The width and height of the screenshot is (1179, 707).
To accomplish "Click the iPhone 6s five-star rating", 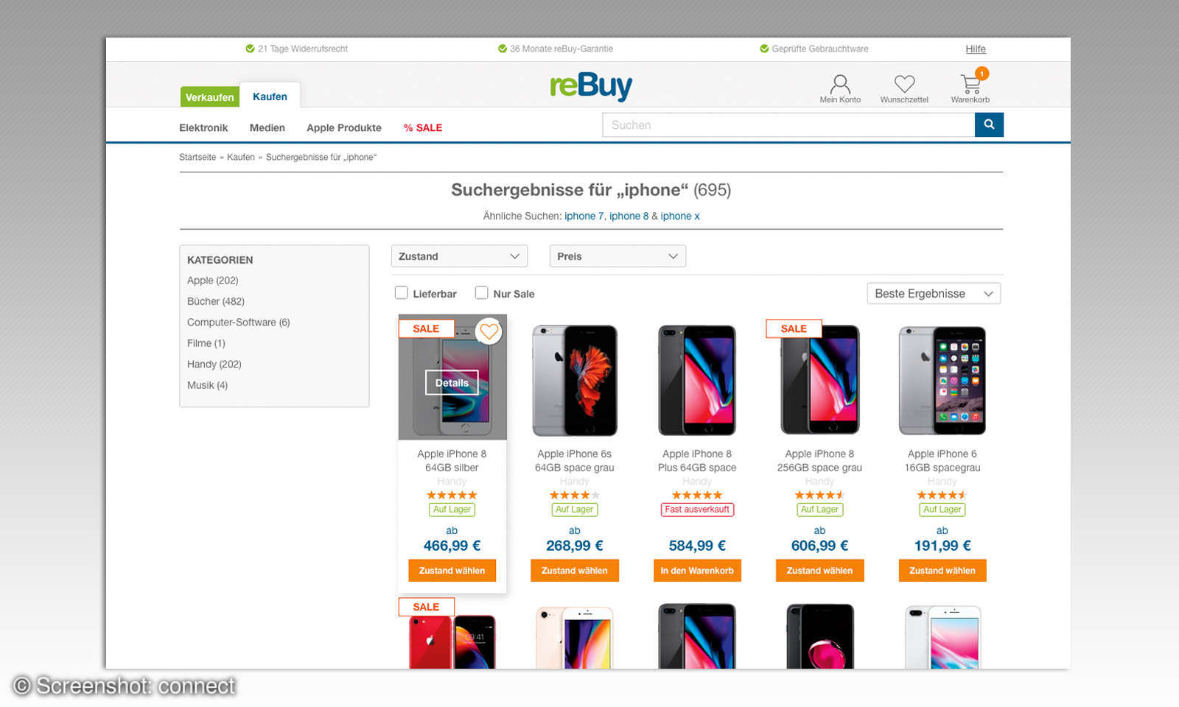I will coord(575,495).
